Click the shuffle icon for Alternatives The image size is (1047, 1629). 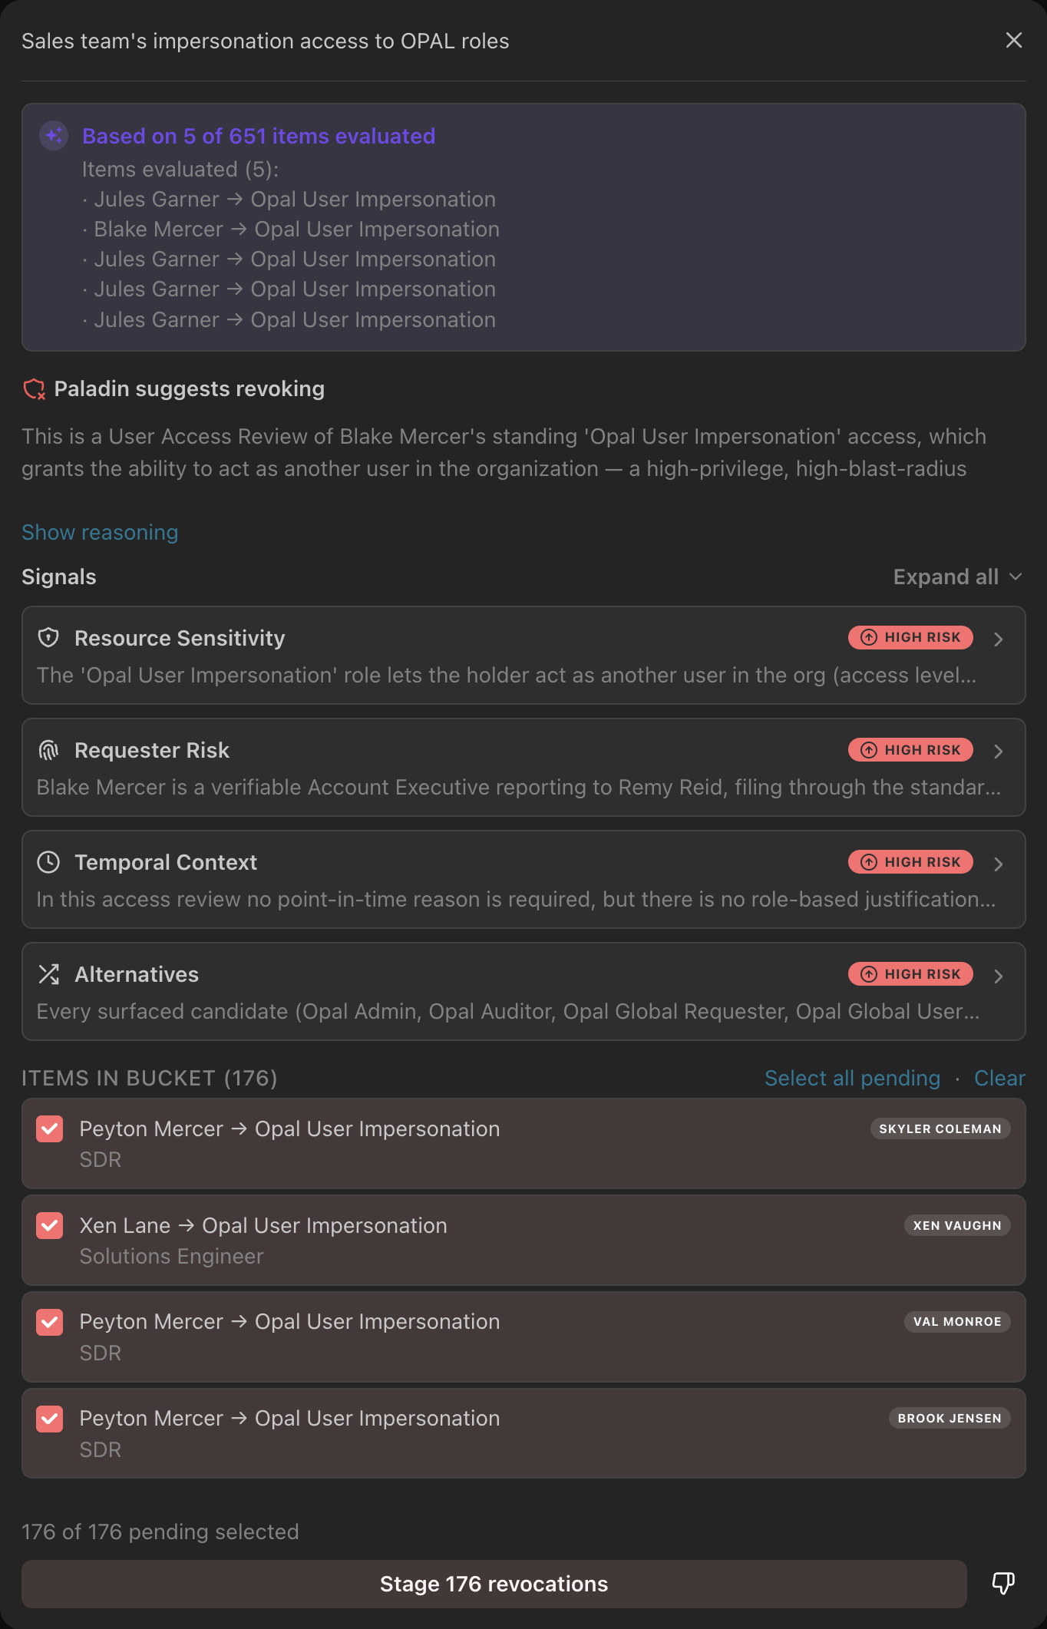[x=48, y=974]
